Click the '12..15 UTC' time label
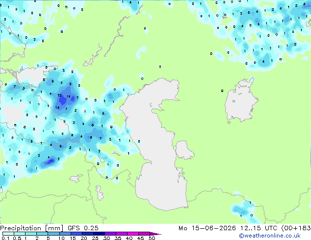 pos(259,228)
